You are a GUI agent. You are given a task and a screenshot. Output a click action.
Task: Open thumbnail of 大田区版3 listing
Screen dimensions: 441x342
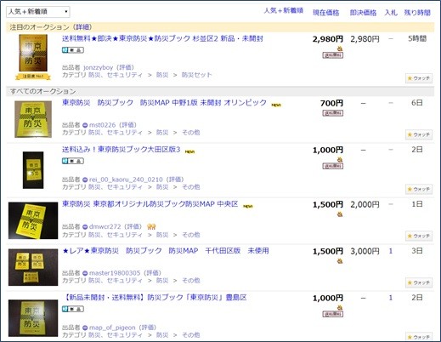[33, 170]
